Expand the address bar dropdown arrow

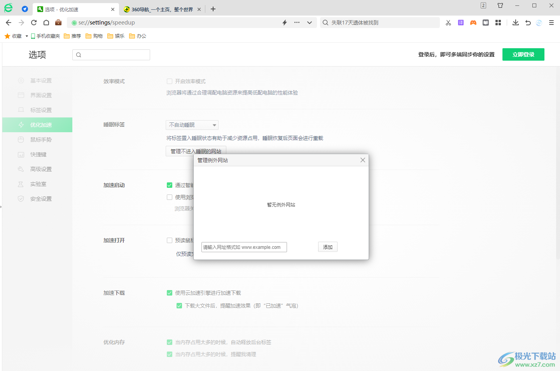click(310, 23)
